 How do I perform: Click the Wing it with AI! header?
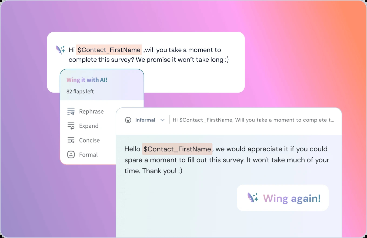(x=87, y=80)
